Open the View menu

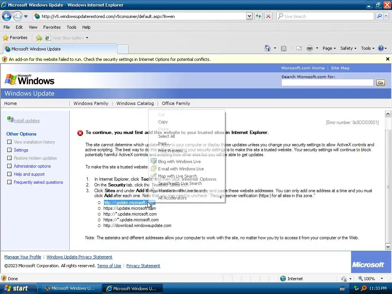33,27
